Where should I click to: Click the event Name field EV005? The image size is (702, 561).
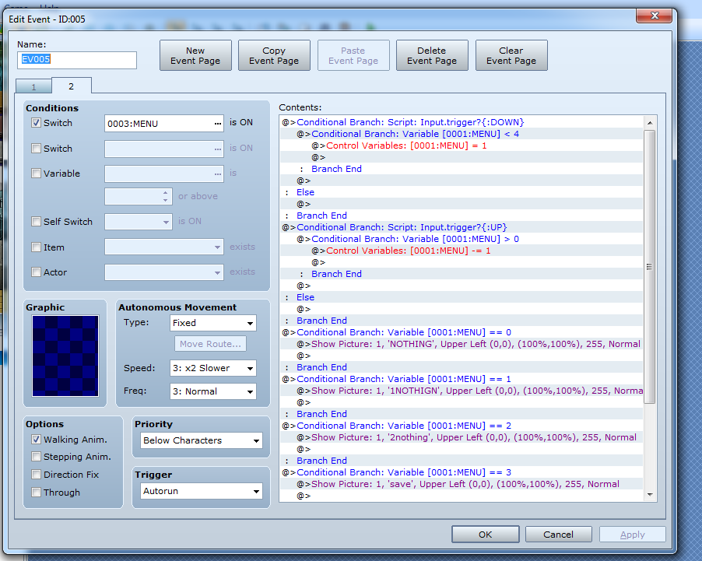click(x=77, y=60)
